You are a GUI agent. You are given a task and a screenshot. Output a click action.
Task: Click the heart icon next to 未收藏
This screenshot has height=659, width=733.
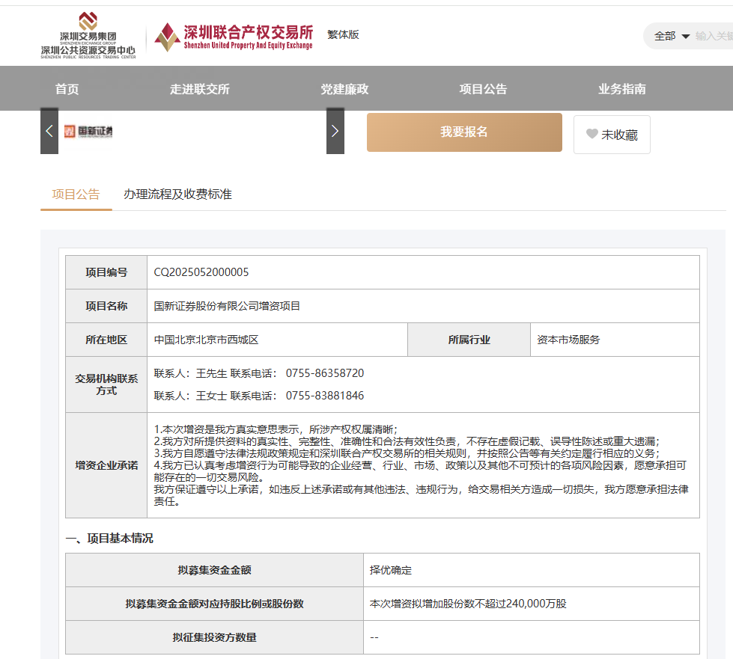[x=591, y=134]
